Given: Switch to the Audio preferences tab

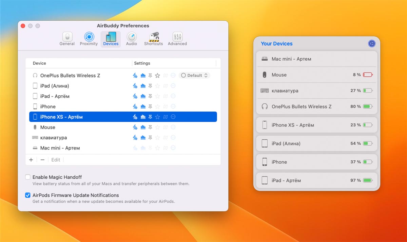Looking at the screenshot, I should coord(132,39).
